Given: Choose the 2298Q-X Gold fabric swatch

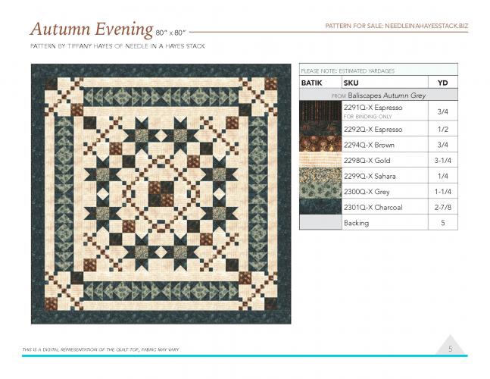Looking at the screenshot, I should (x=320, y=160).
